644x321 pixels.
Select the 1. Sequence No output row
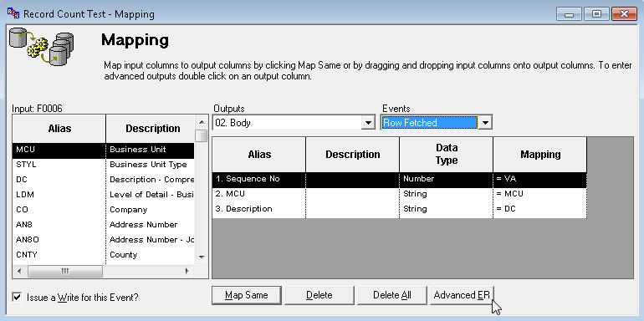(399, 180)
